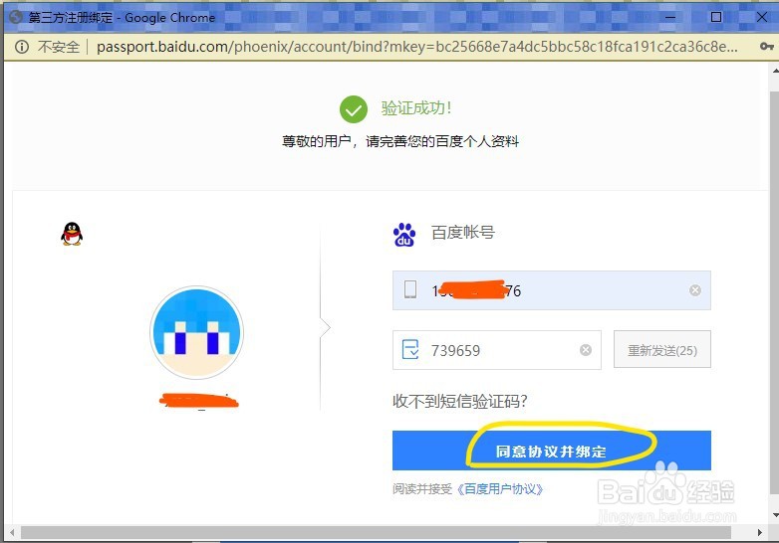Screen dimensions: 779x543
Task: Click the QQ penguin icon
Action: coord(72,234)
